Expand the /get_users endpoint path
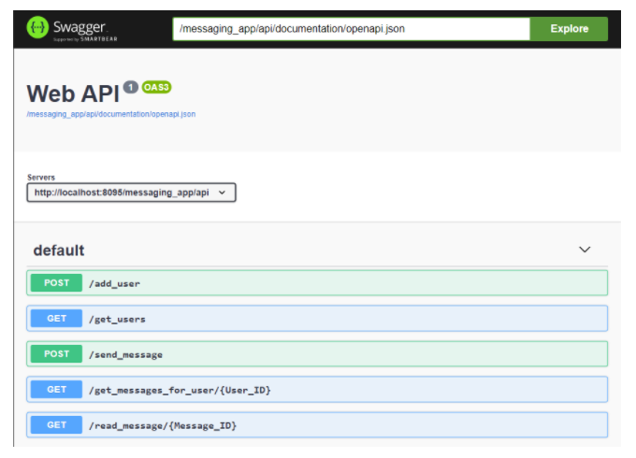Image resolution: width=636 pixels, height=458 pixels. [117, 319]
